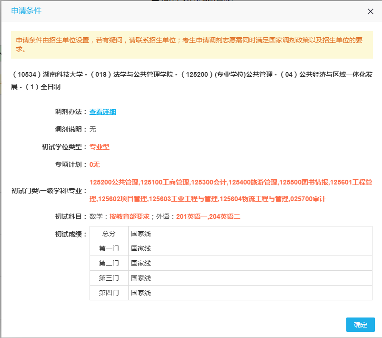Click the 调剂办法 label
382x338 pixels.
pyautogui.click(x=71, y=112)
